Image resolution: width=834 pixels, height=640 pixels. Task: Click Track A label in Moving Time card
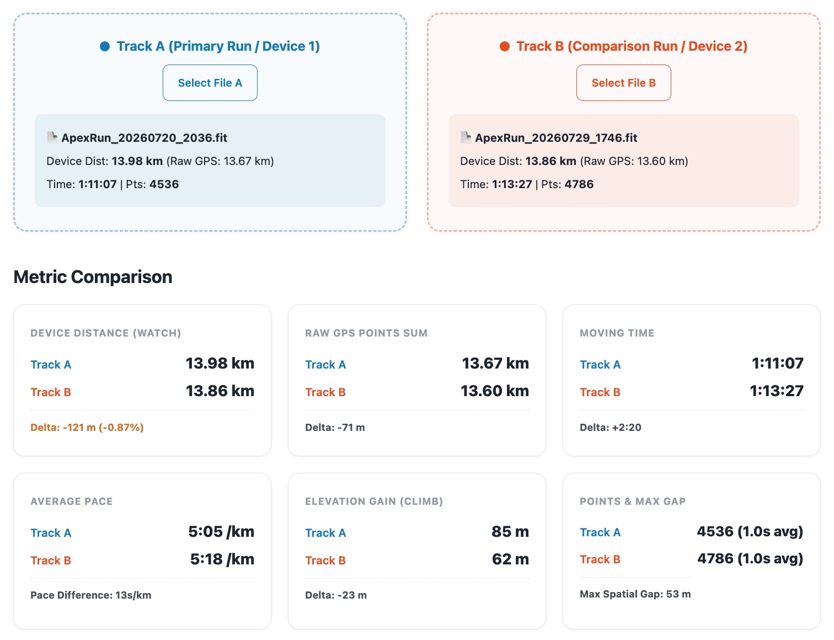[600, 365]
